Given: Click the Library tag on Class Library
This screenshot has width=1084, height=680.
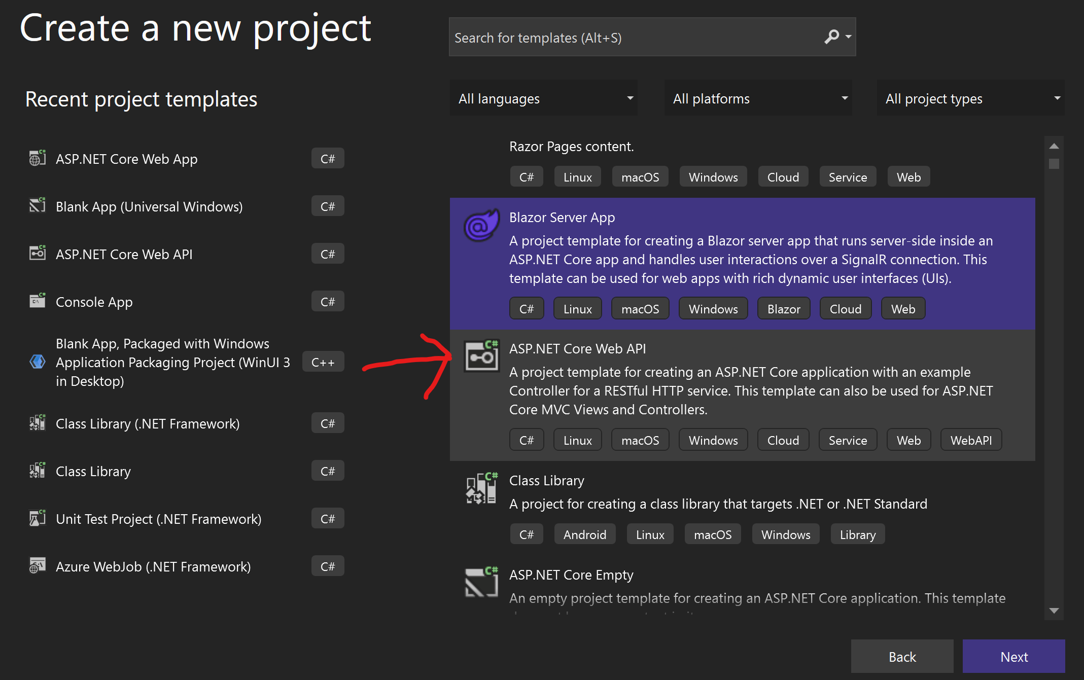Looking at the screenshot, I should click(x=858, y=534).
